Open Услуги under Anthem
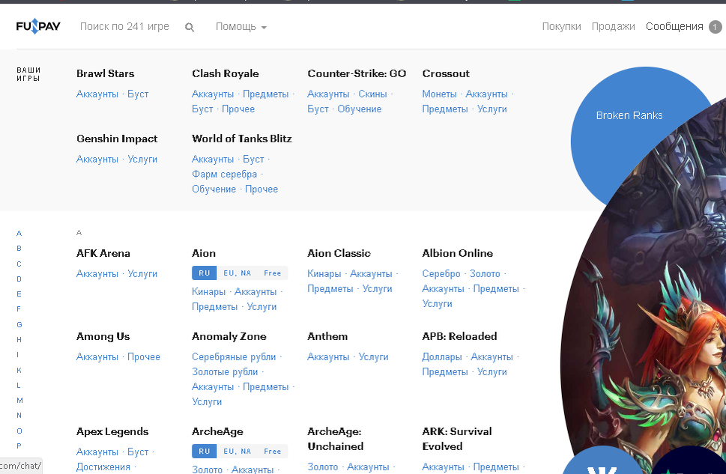This screenshot has height=474, width=726. pos(374,357)
